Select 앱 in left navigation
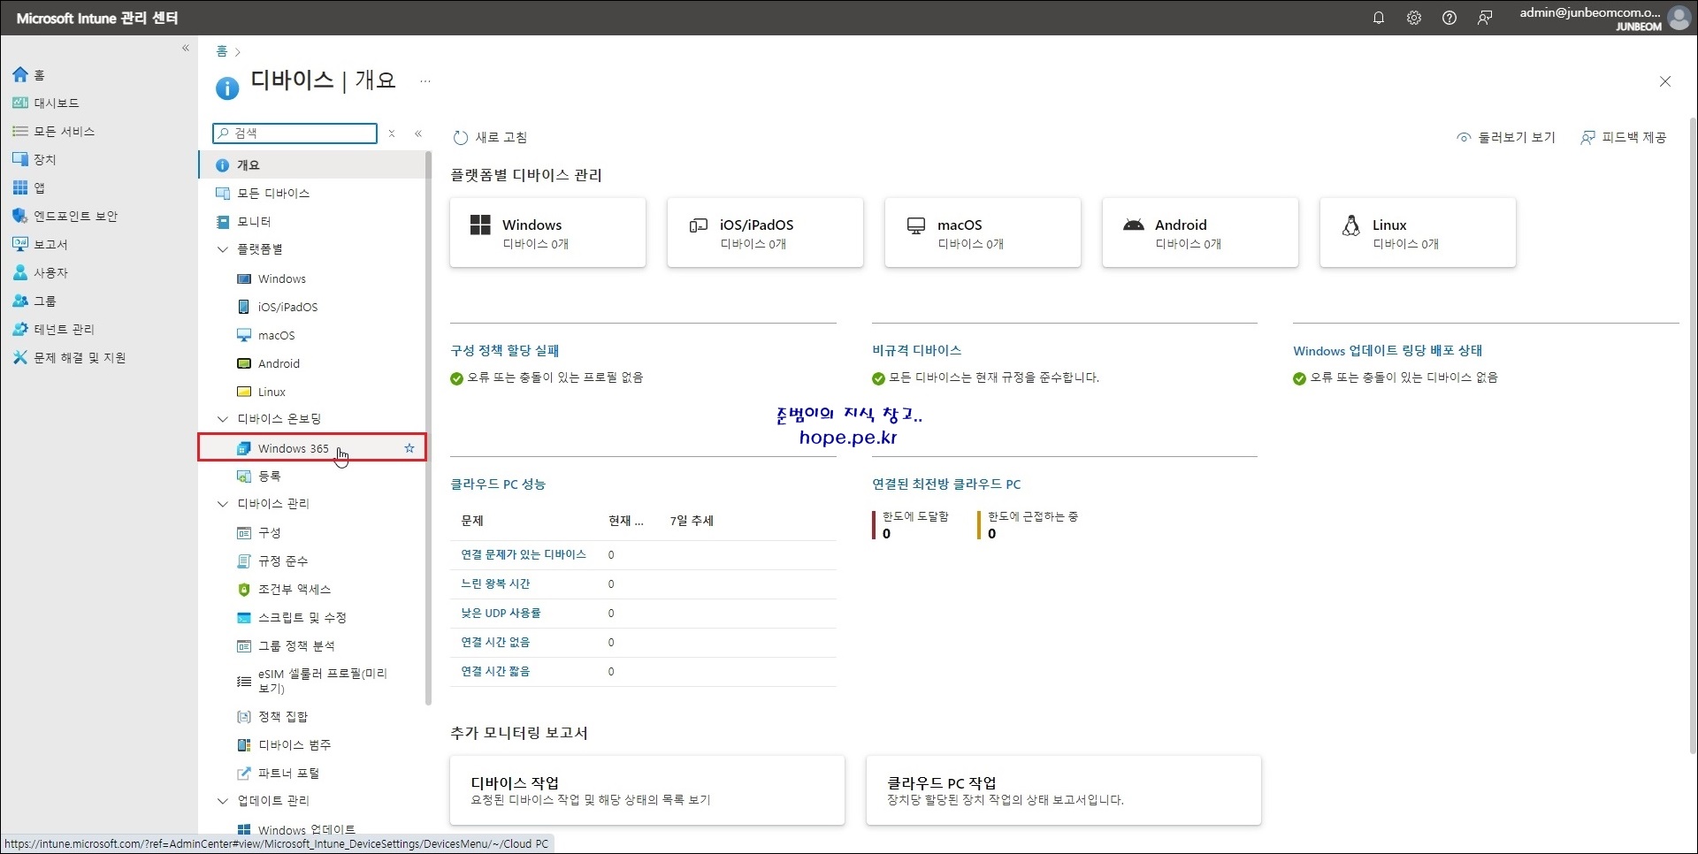1698x854 pixels. [29, 188]
